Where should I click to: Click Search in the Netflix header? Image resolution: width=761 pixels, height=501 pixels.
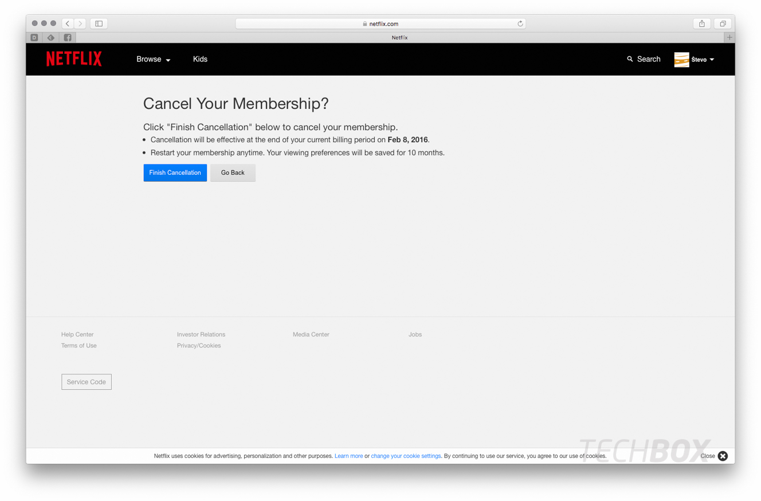pos(644,59)
